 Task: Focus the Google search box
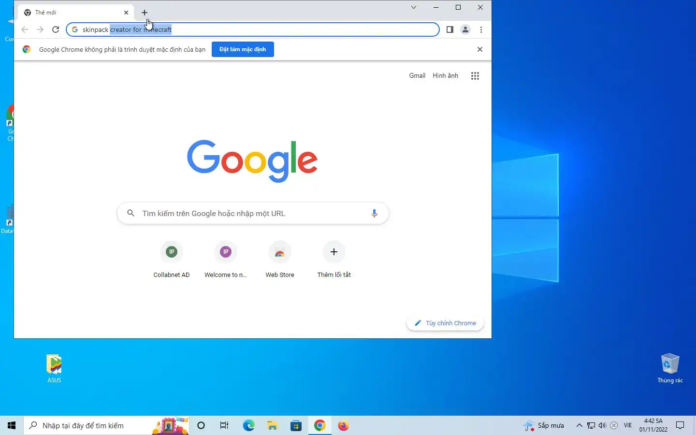tap(253, 213)
